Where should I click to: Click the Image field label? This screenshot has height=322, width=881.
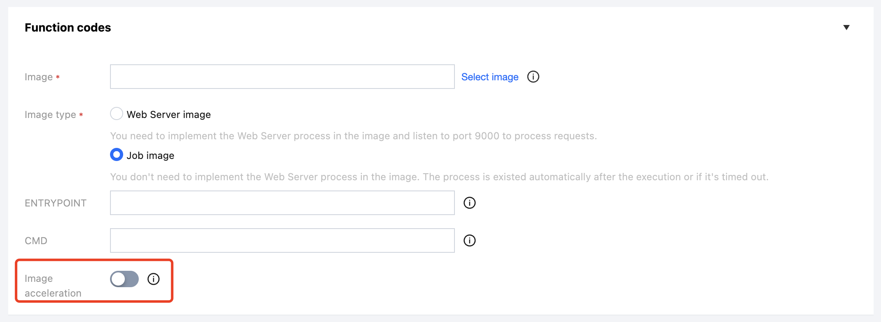click(x=39, y=77)
